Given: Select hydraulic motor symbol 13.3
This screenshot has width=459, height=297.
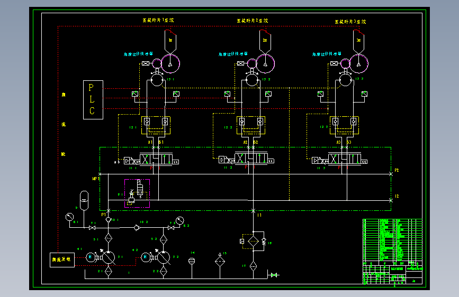Looking at the screenshot, I should [x=345, y=80].
